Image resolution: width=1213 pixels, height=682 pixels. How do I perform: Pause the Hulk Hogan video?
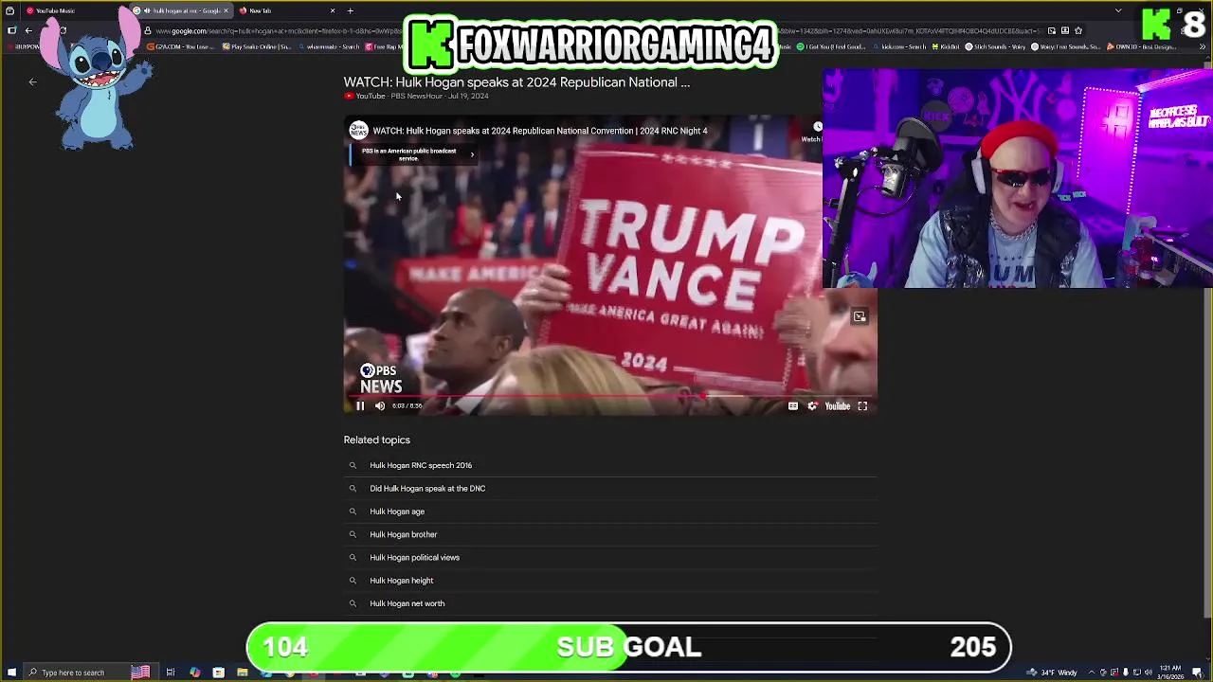tap(360, 405)
